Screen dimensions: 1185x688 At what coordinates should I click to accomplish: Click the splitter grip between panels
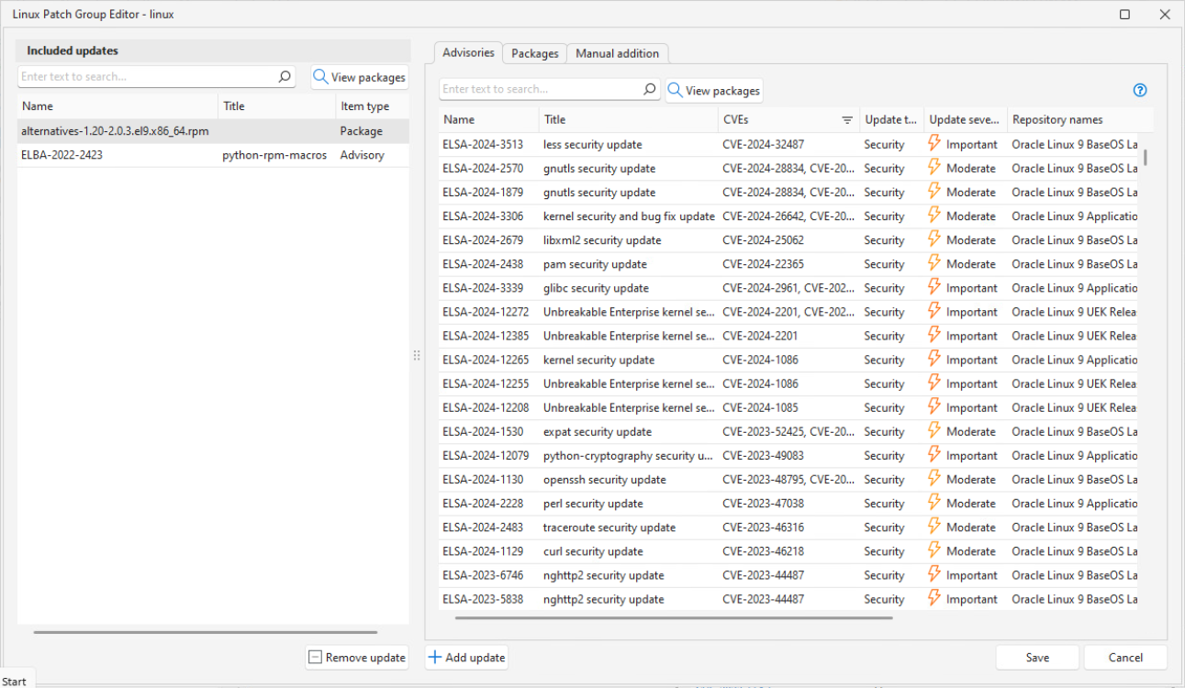[417, 355]
